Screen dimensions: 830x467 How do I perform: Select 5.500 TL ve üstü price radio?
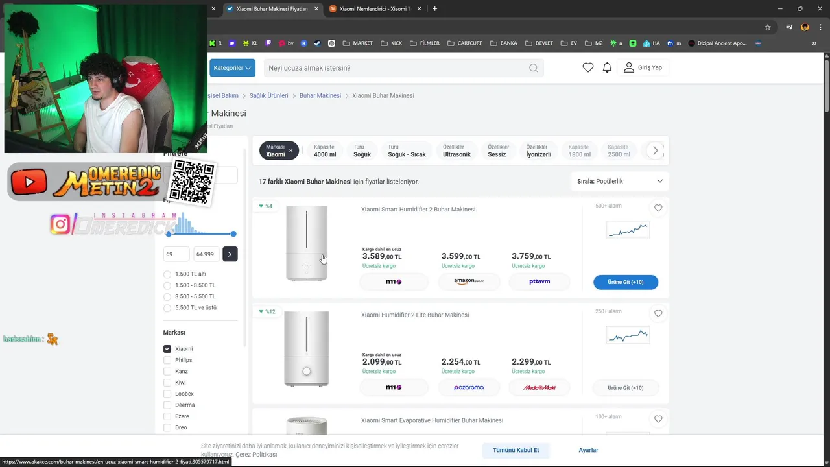click(x=167, y=308)
